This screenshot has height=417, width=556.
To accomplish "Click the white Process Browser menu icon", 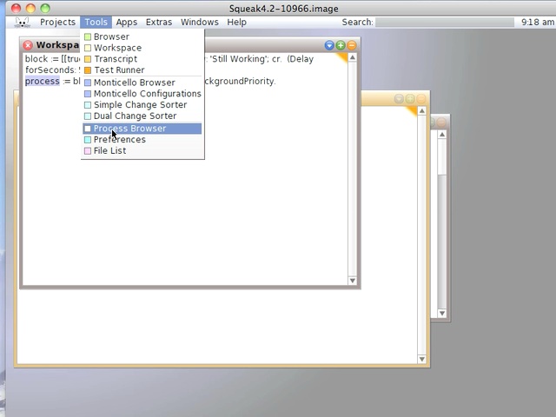I will (88, 129).
